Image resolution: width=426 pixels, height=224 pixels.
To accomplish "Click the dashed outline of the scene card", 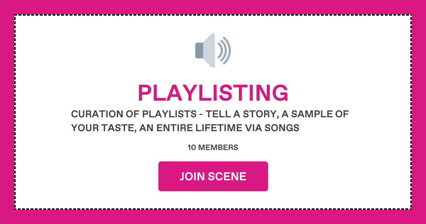I will (x=213, y=15).
